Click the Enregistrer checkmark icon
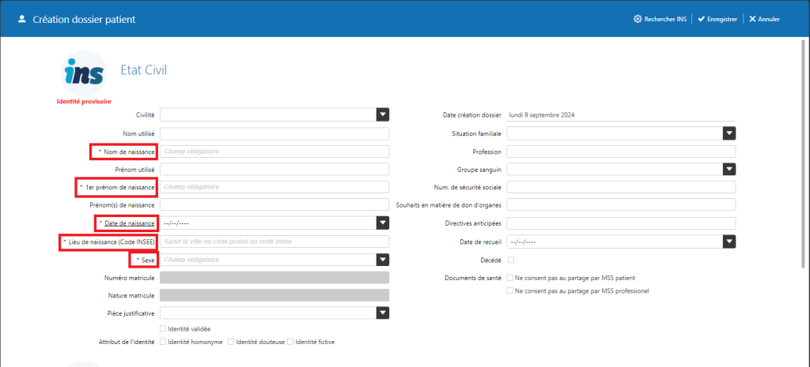Screen dimensions: 810x367 (701, 19)
